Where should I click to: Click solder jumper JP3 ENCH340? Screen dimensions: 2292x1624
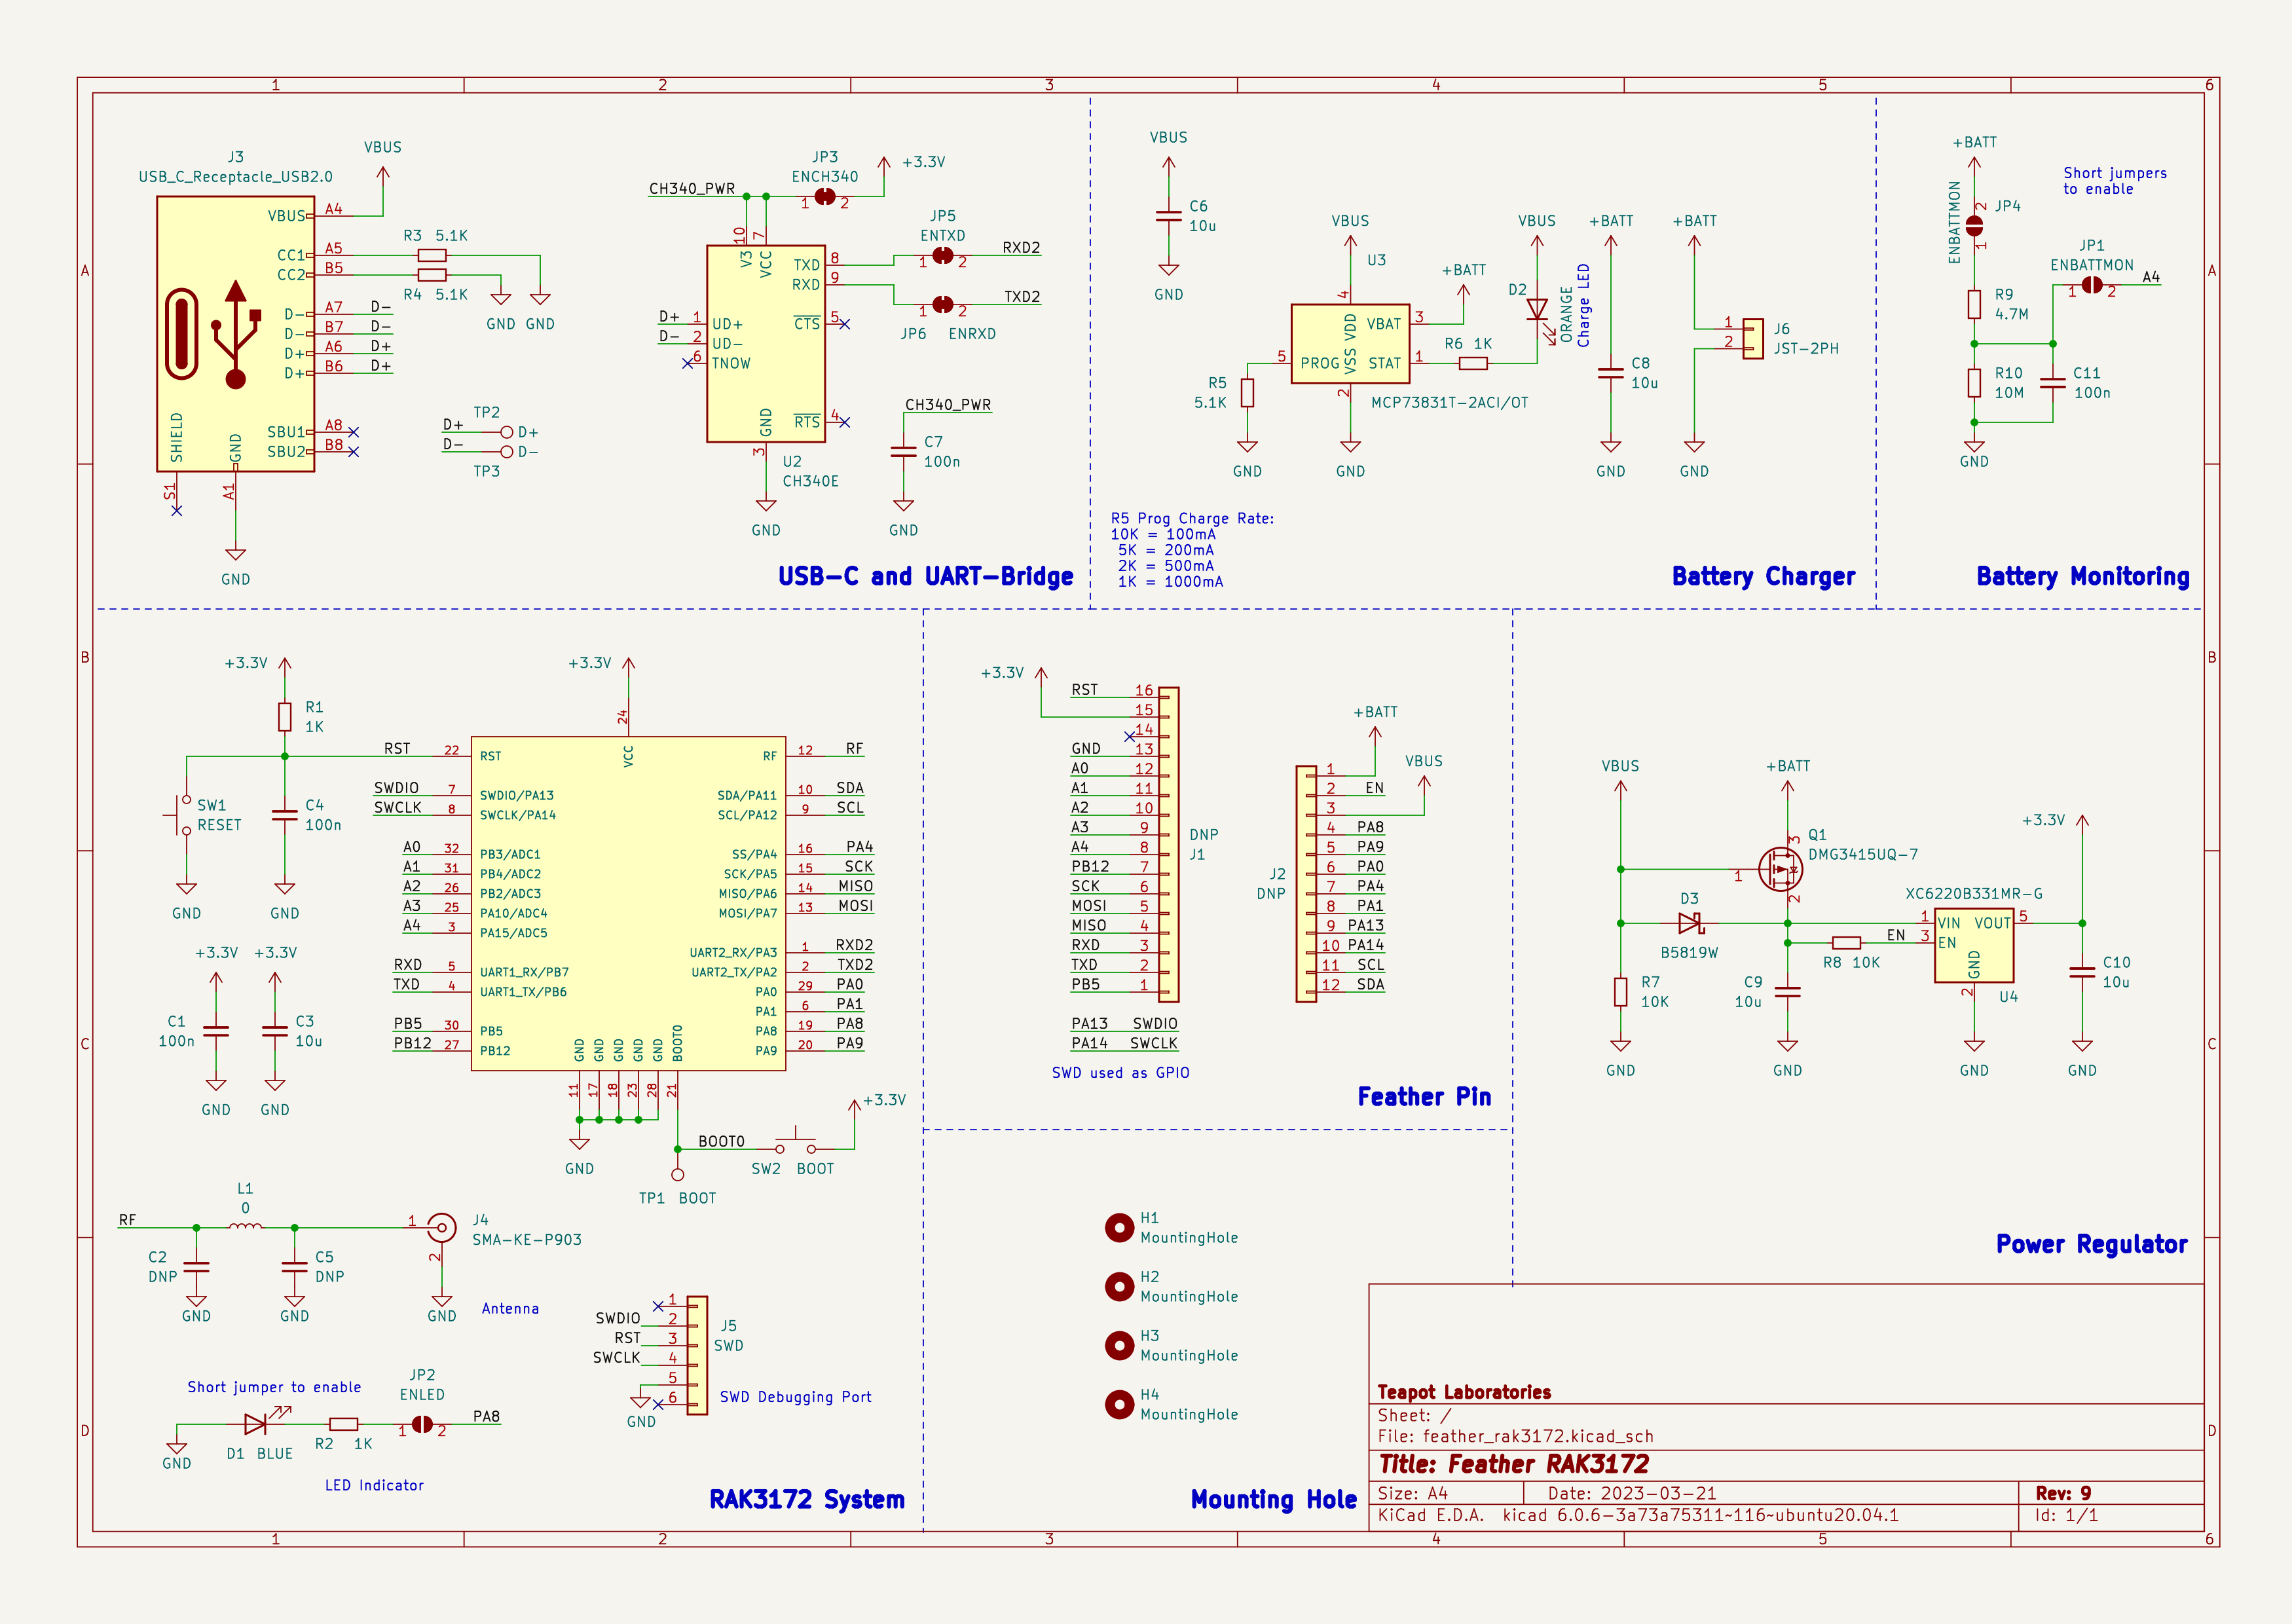coord(824,197)
